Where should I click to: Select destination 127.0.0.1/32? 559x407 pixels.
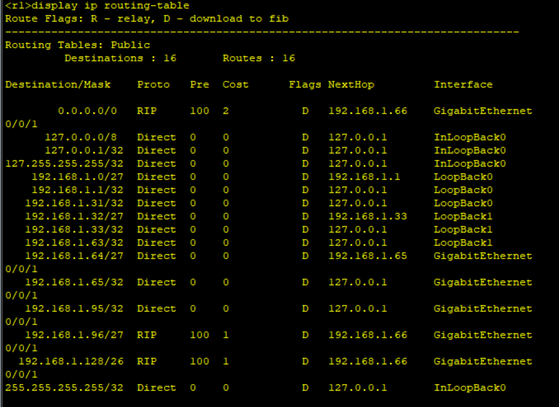pos(84,150)
